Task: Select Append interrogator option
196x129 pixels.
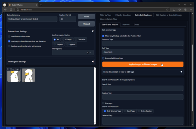Action: pyautogui.click(x=71, y=44)
